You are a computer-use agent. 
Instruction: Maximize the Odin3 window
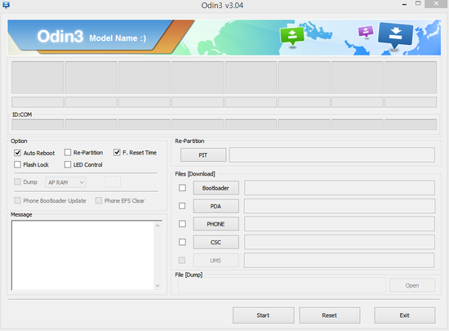coord(418,4)
